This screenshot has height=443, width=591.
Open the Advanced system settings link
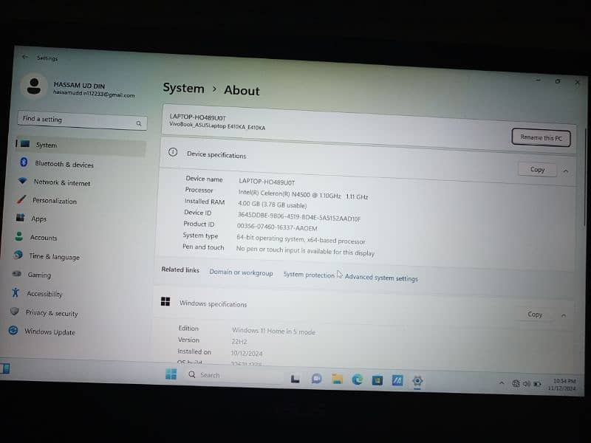pyautogui.click(x=381, y=278)
